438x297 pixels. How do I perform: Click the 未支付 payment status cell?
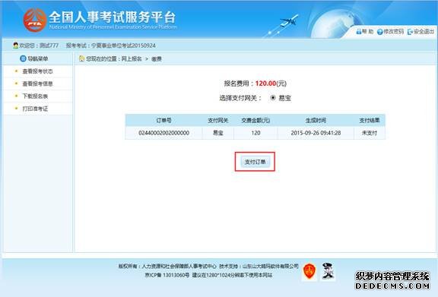coord(370,133)
